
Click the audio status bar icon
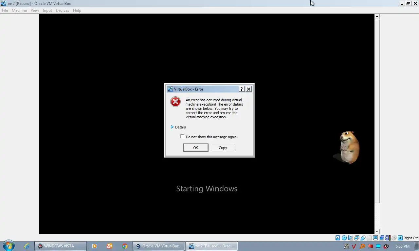pos(350,238)
